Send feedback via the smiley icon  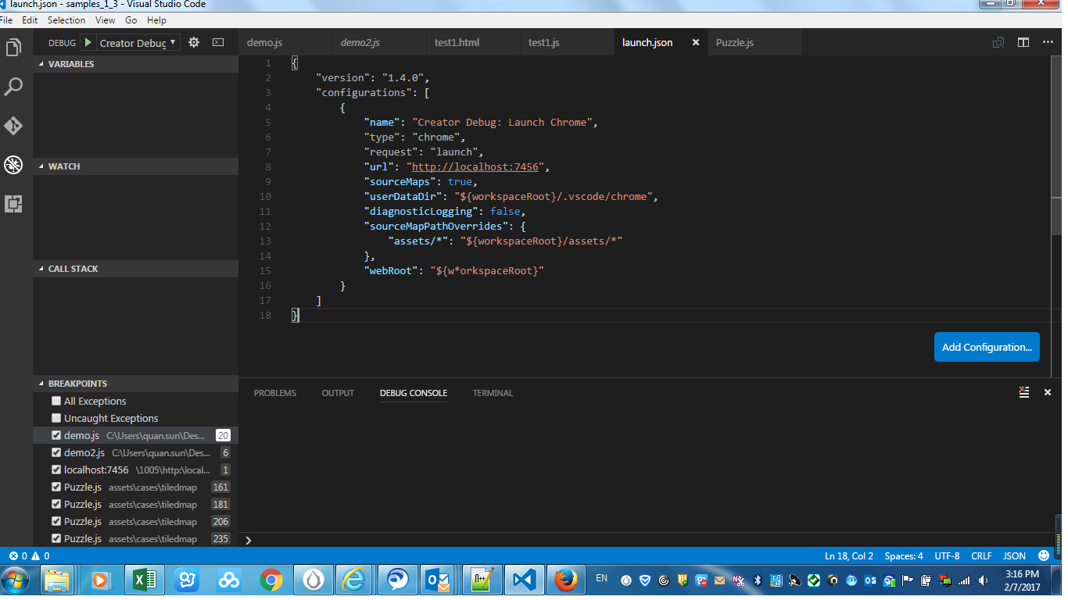pyautogui.click(x=1044, y=555)
